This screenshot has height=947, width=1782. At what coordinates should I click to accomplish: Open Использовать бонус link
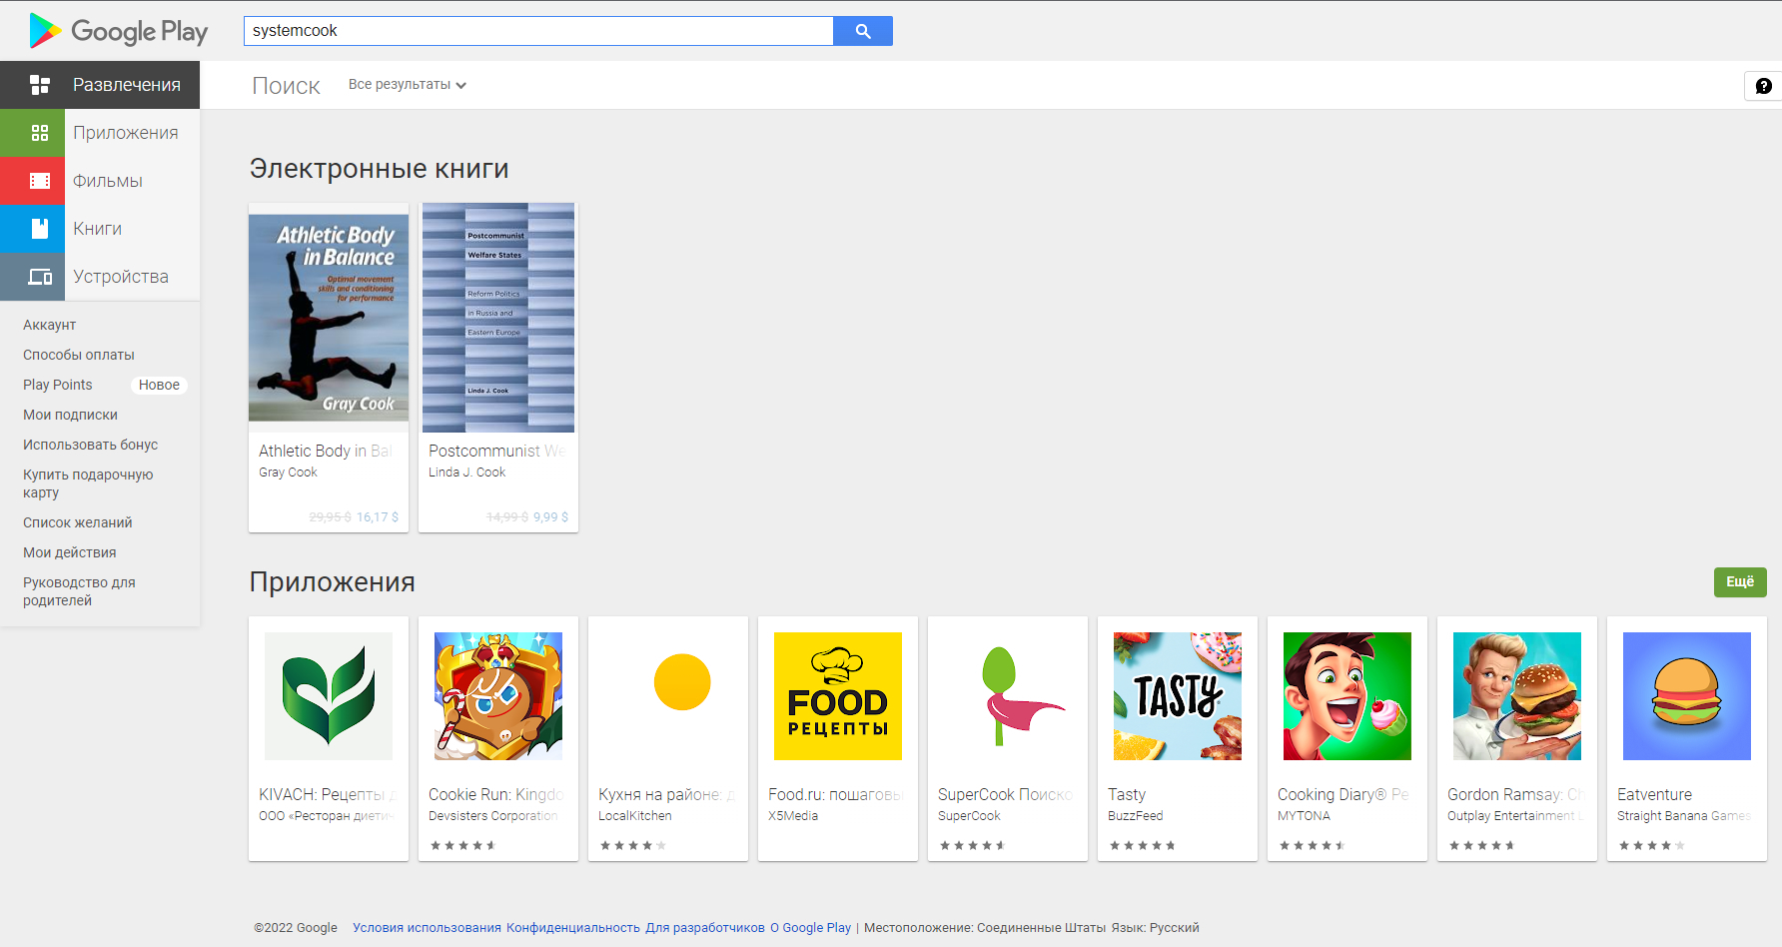coord(91,445)
